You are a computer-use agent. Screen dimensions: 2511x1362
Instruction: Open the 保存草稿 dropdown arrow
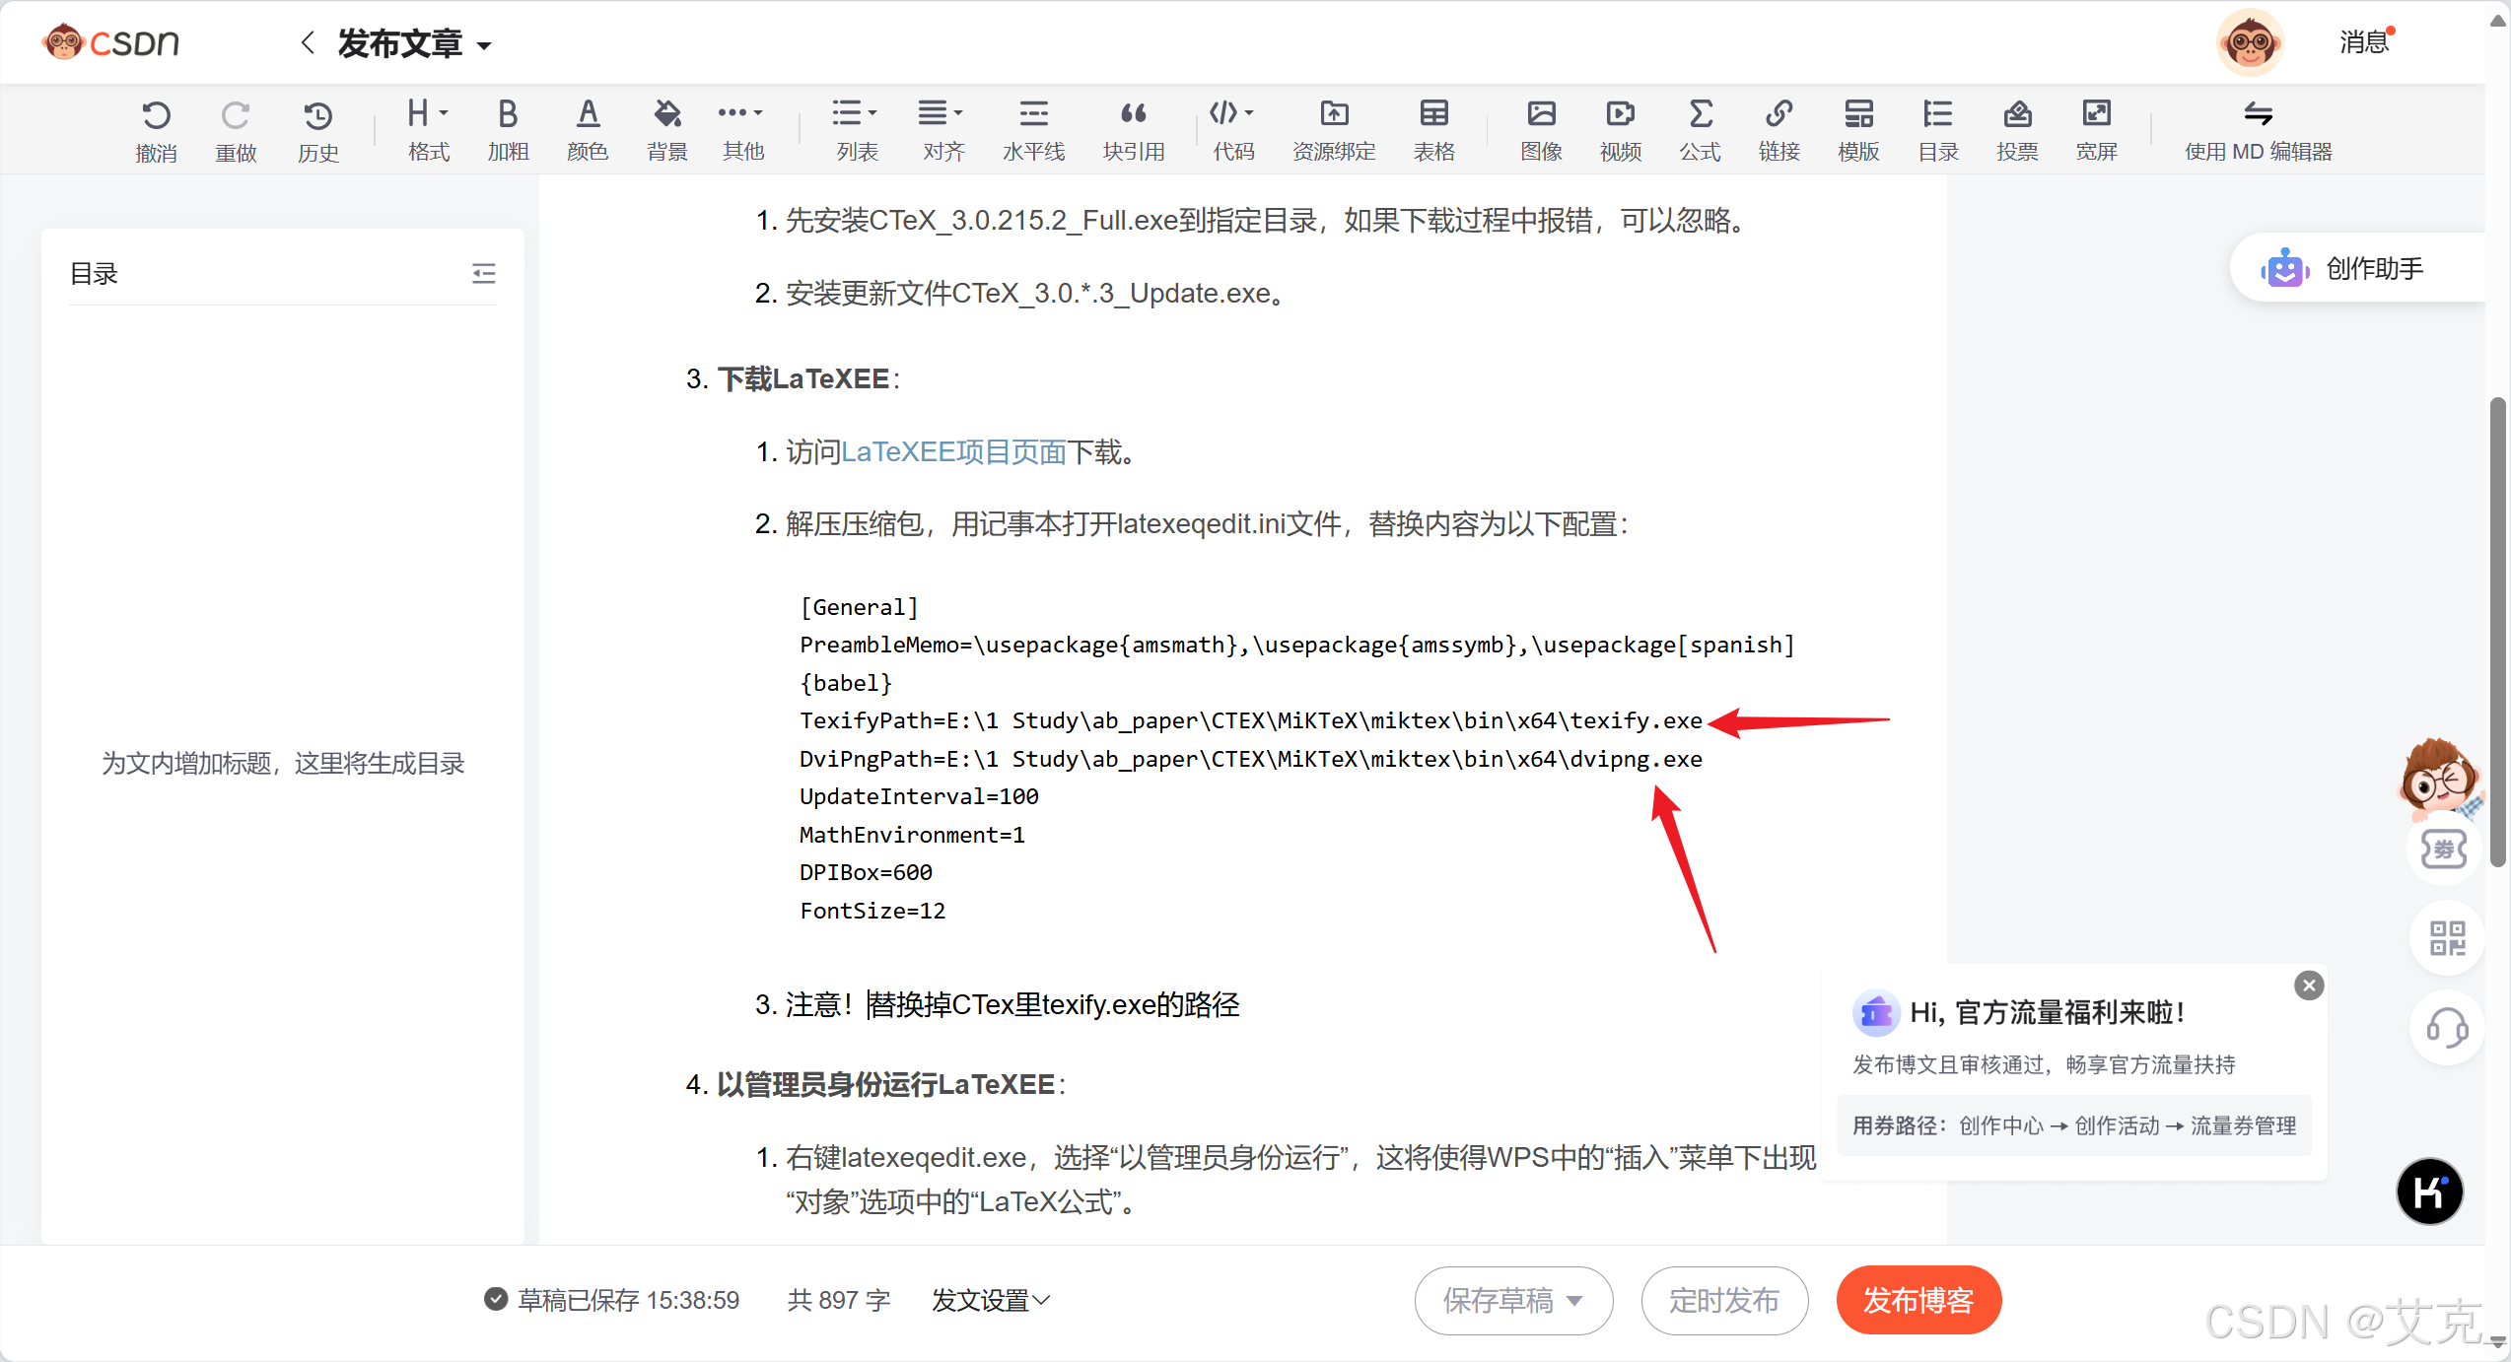[1575, 1300]
